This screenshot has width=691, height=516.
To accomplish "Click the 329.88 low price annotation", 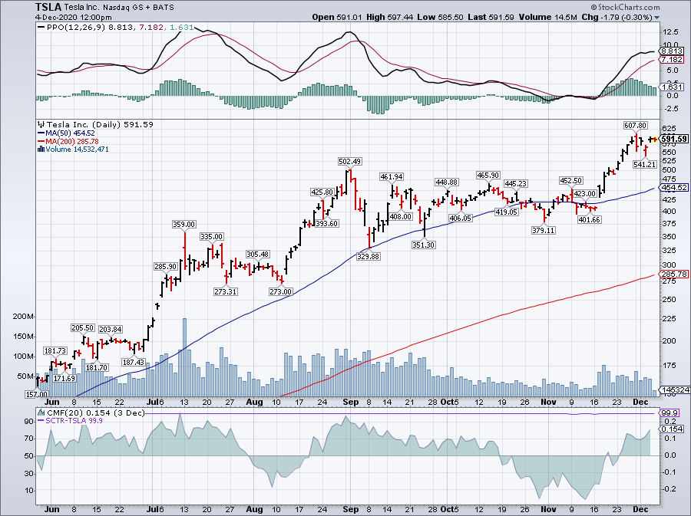I will (x=368, y=256).
